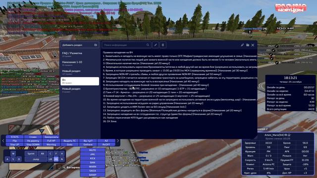Click the Warn value 0 / 3

[x=268, y=156]
